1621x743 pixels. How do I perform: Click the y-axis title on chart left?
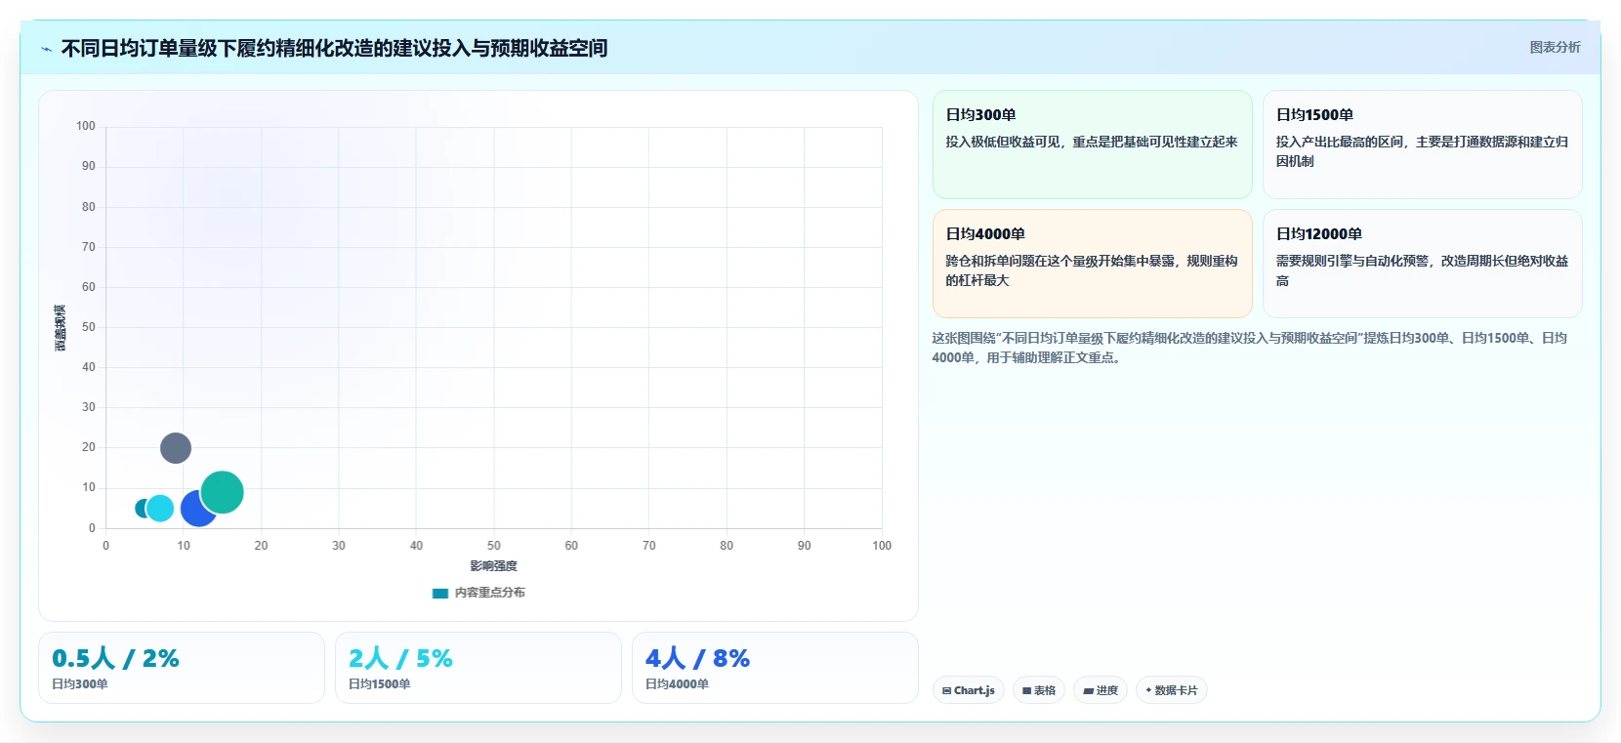61,328
